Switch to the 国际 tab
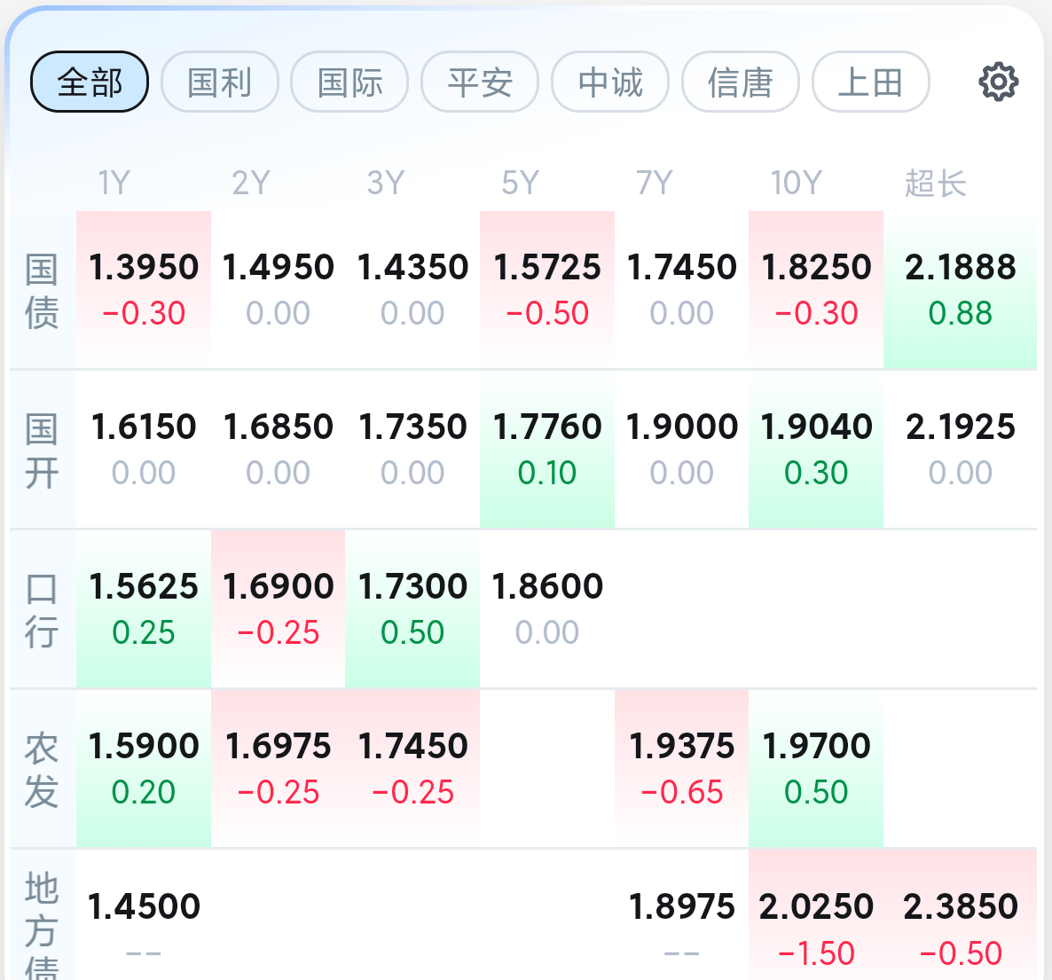Image resolution: width=1052 pixels, height=980 pixels. [x=349, y=82]
